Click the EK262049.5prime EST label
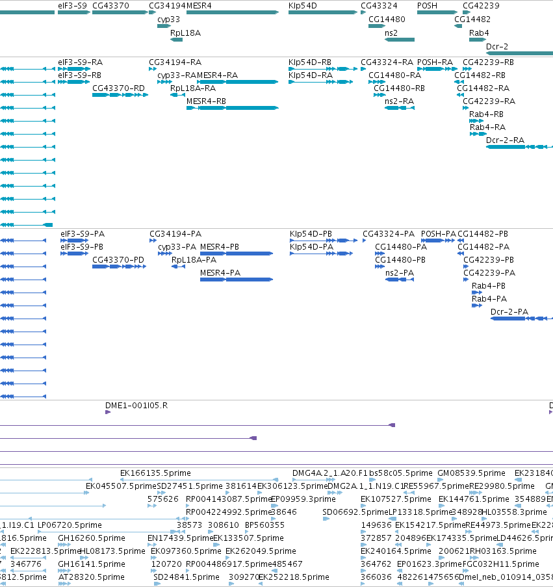This screenshot has height=587, width=553. coord(261,551)
